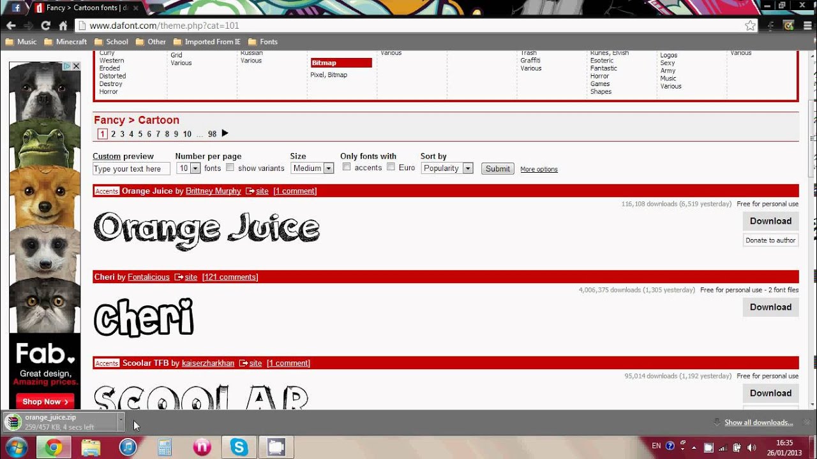Image resolution: width=817 pixels, height=459 pixels.
Task: Open the Windows Start orb
Action: click(16, 447)
